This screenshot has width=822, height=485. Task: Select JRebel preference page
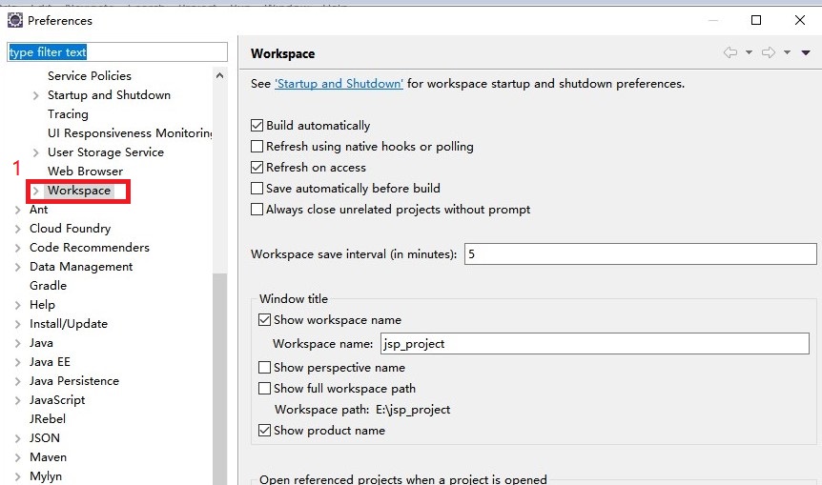coord(48,419)
